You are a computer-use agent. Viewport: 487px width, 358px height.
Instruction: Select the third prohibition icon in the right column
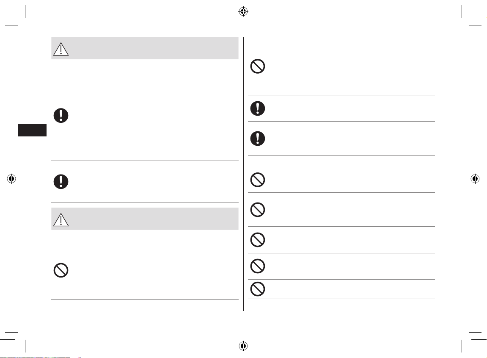(x=258, y=210)
